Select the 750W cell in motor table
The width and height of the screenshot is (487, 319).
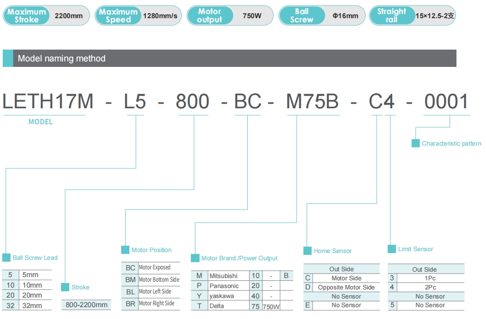pyautogui.click(x=271, y=306)
